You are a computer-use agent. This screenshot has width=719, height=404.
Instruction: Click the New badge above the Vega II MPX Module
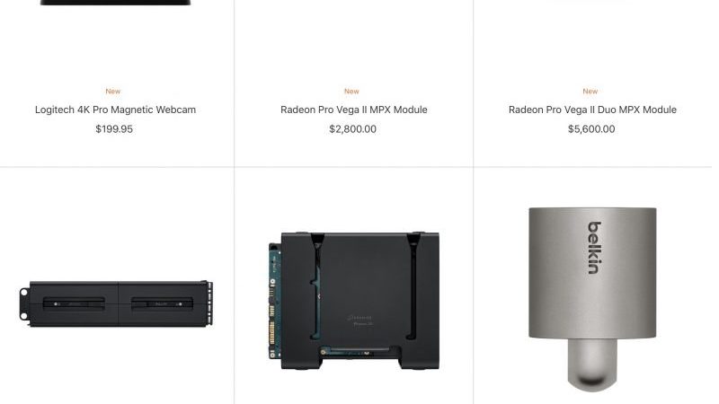(351, 92)
